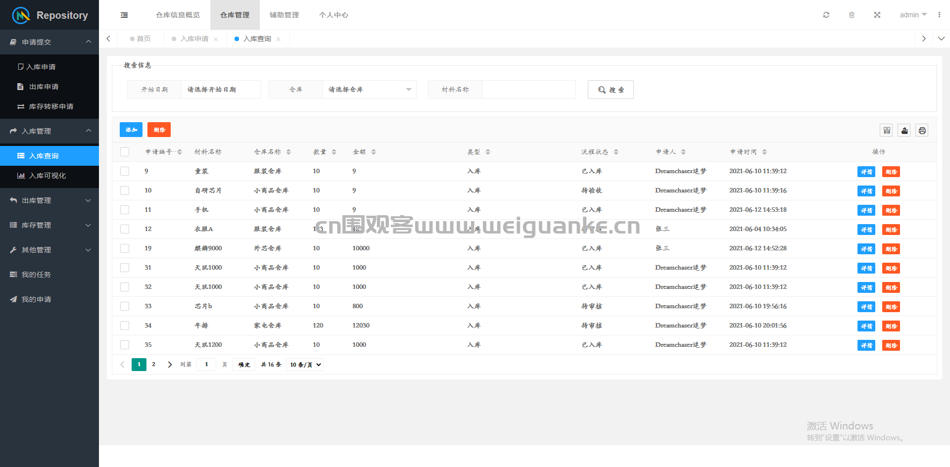The width and height of the screenshot is (950, 467).
Task: Open the 请选择仓库 dropdown
Action: (369, 90)
